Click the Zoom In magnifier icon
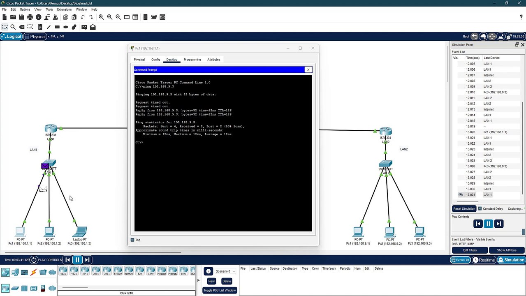 pyautogui.click(x=101, y=17)
